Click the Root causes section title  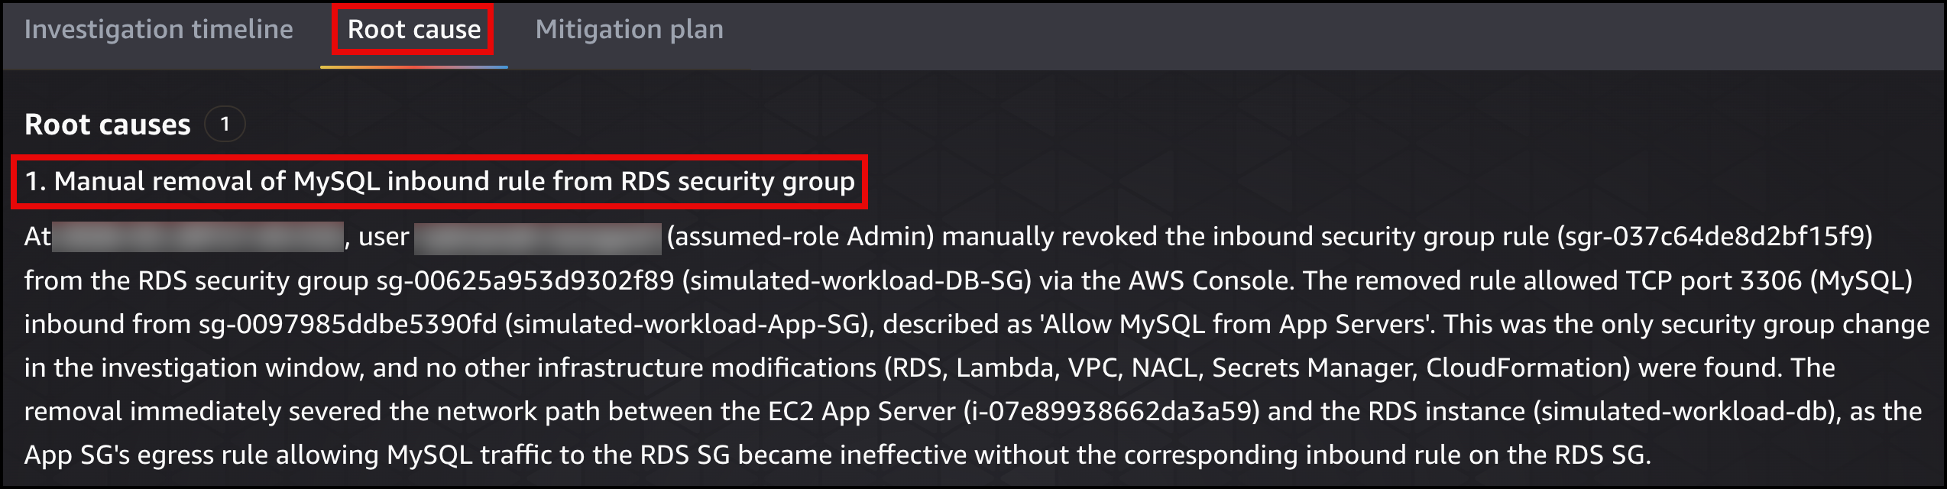point(107,124)
